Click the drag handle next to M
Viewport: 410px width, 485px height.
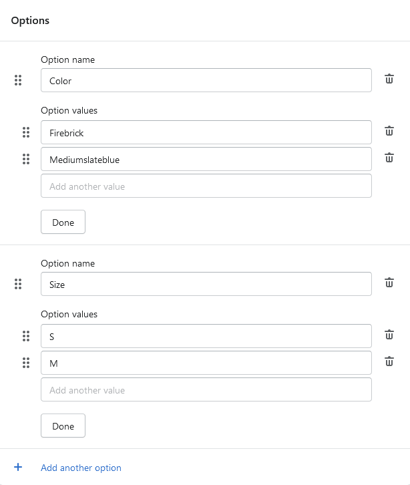click(26, 363)
